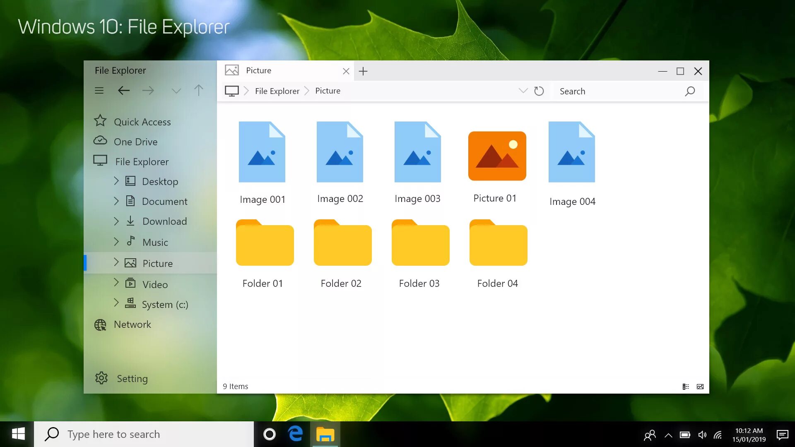
Task: Open the hamburger menu in sidebar
Action: click(99, 91)
